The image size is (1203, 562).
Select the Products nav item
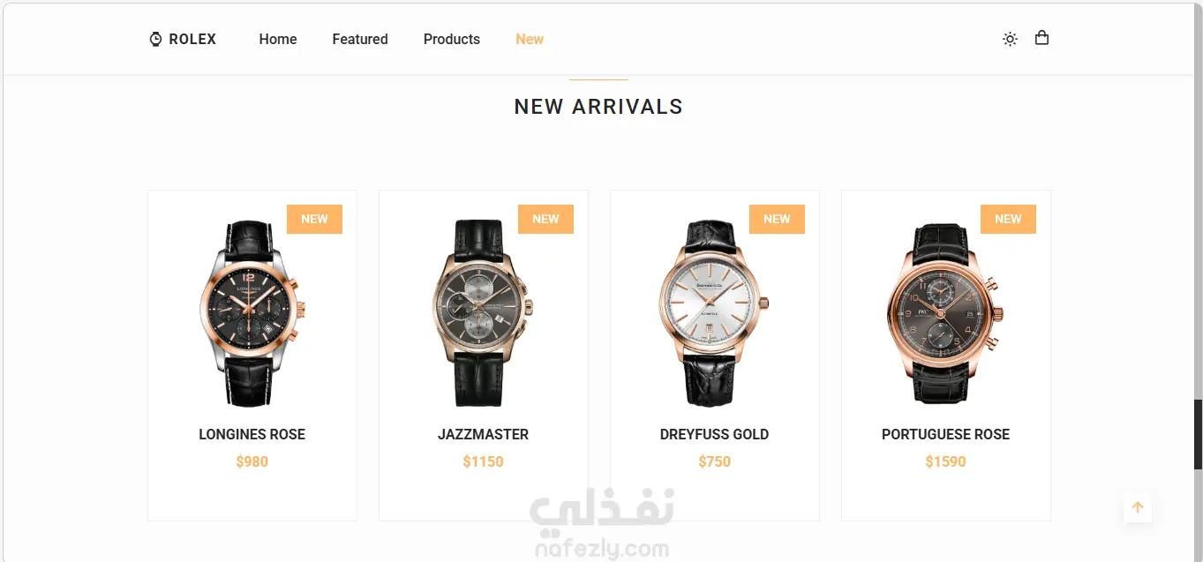(452, 39)
